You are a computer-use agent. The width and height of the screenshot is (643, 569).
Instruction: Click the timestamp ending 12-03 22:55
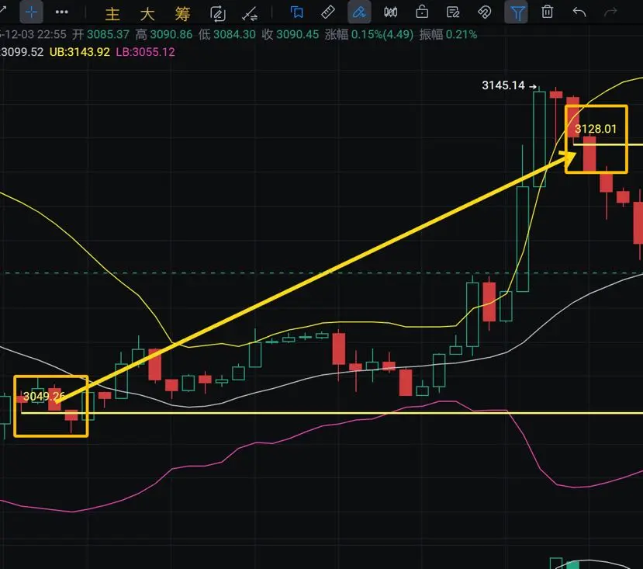pyautogui.click(x=33, y=34)
